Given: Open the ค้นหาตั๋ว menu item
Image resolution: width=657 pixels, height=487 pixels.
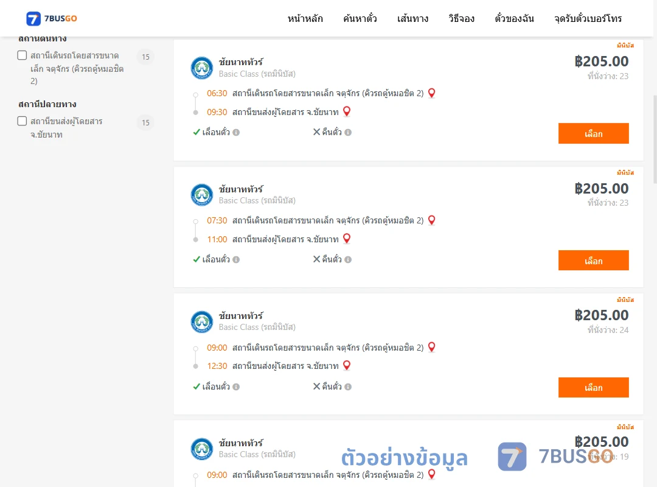Looking at the screenshot, I should coord(360,18).
